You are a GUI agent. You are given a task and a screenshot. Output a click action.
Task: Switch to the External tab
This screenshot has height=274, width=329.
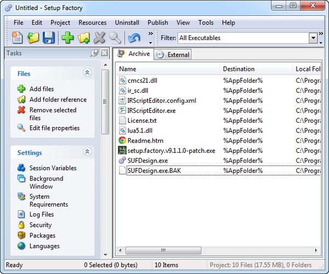click(173, 54)
